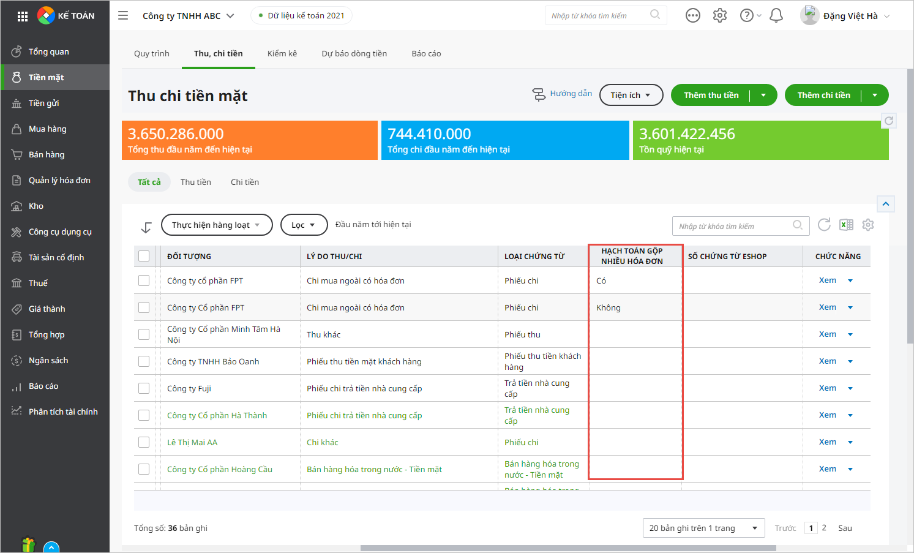Expand the Tiện ích dropdown

tap(631, 95)
